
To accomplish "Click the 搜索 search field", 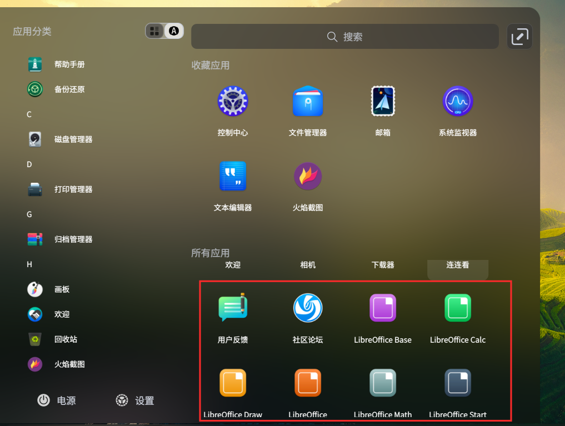I will click(344, 36).
